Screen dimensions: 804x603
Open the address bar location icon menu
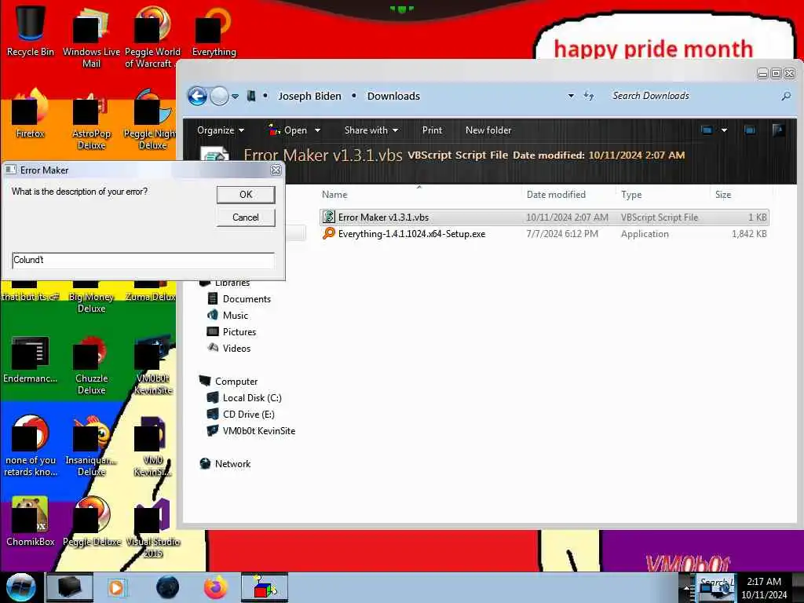click(251, 96)
